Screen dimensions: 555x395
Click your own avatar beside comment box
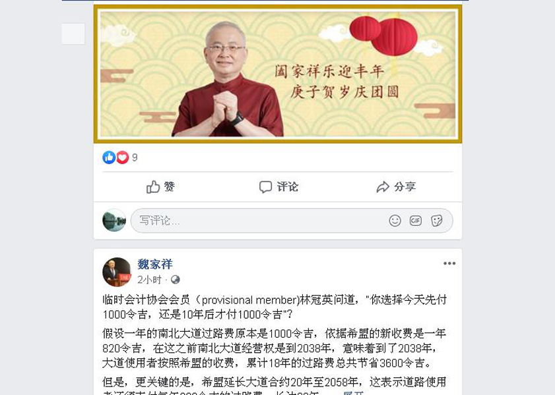pos(114,221)
